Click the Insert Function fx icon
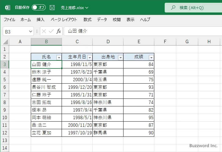 (x=59, y=31)
